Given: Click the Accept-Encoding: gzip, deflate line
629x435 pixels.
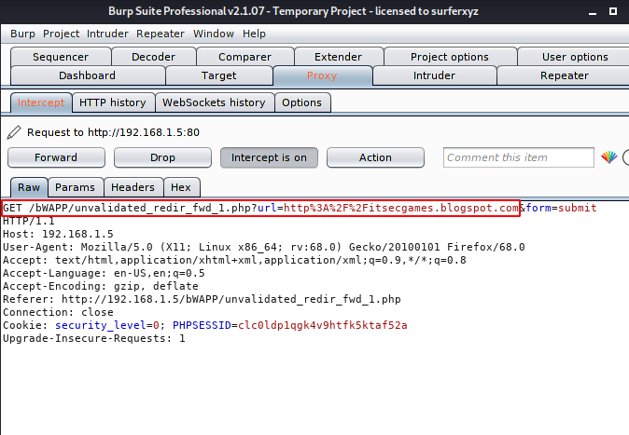Looking at the screenshot, I should (x=101, y=286).
